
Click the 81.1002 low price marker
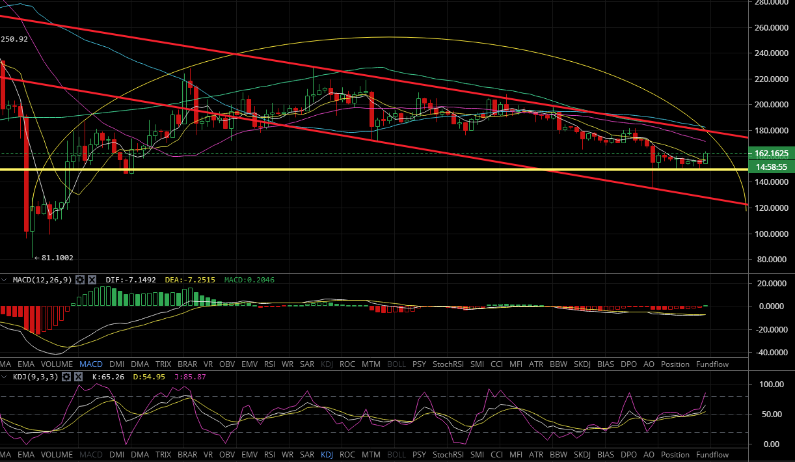53,258
